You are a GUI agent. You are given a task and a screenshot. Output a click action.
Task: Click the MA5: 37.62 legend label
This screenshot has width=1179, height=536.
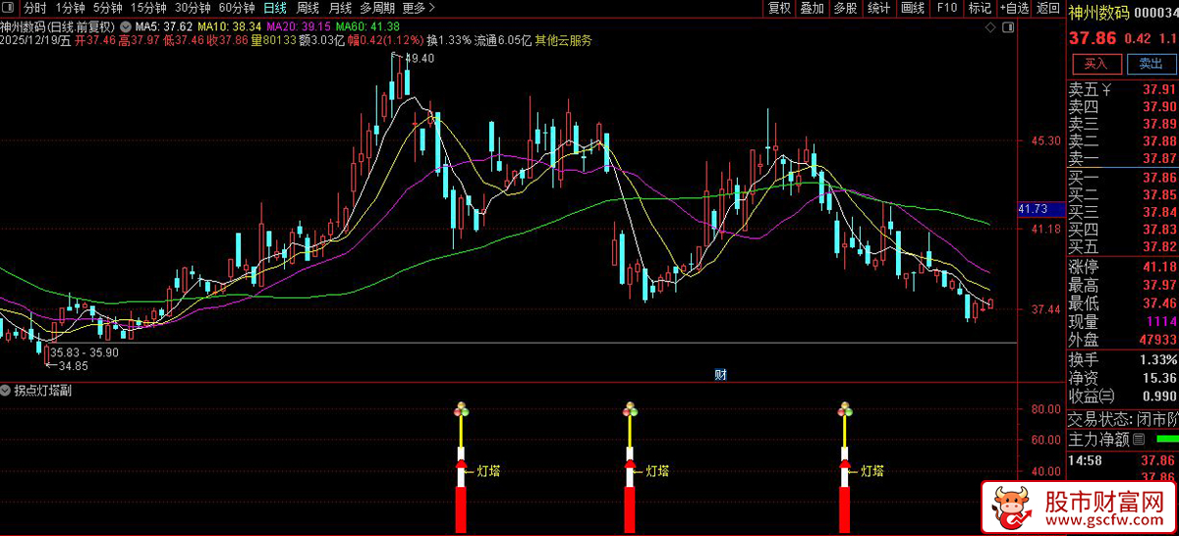tap(162, 26)
